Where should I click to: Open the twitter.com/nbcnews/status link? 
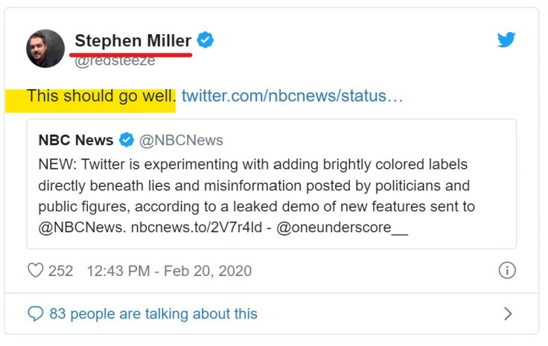pos(292,96)
